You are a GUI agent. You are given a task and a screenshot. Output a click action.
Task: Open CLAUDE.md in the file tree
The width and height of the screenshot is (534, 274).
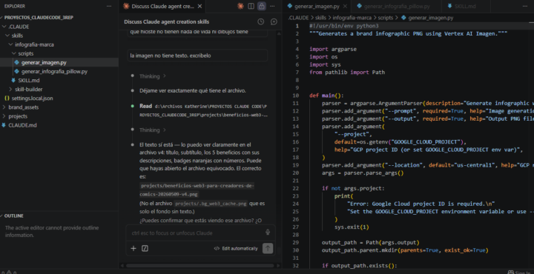22,125
